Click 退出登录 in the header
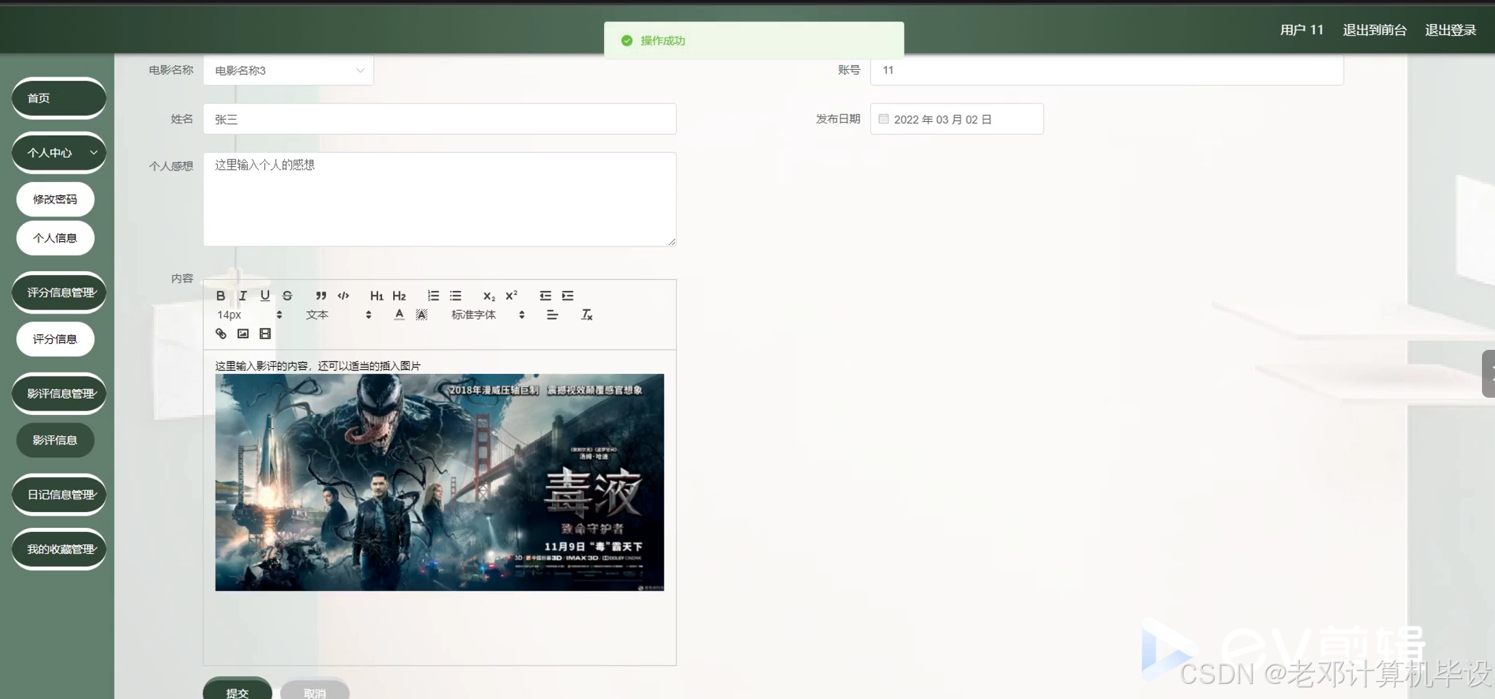The width and height of the screenshot is (1495, 699). (x=1450, y=30)
